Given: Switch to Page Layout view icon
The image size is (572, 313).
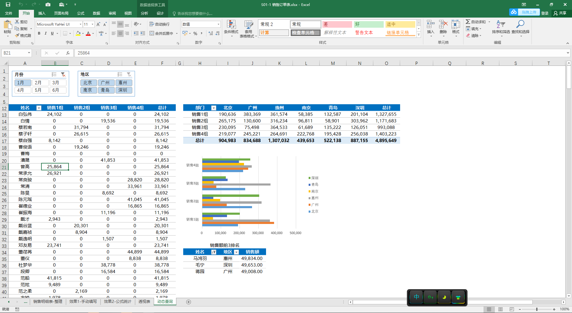Looking at the screenshot, I should click(500, 309).
